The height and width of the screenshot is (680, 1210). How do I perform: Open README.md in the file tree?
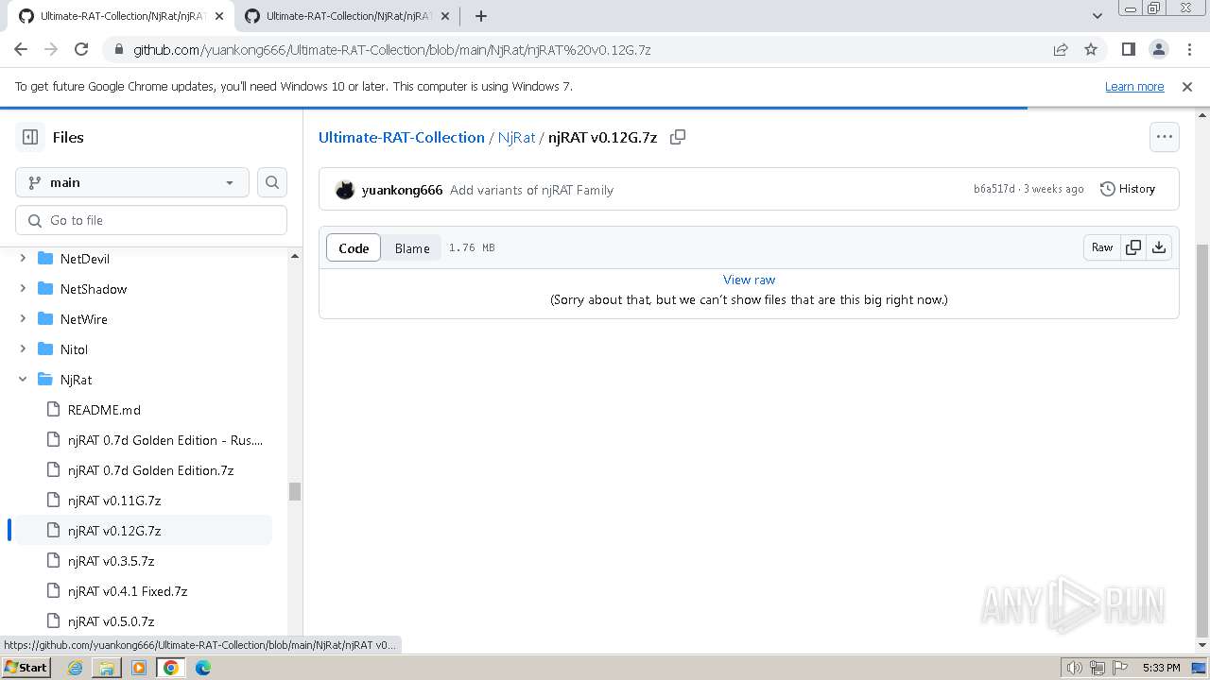pyautogui.click(x=104, y=409)
